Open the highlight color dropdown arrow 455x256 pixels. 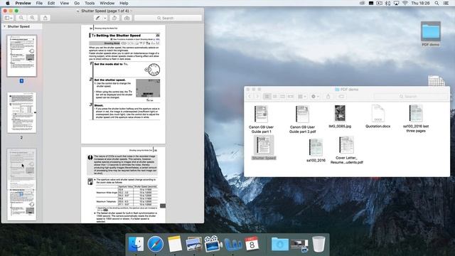(x=105, y=18)
